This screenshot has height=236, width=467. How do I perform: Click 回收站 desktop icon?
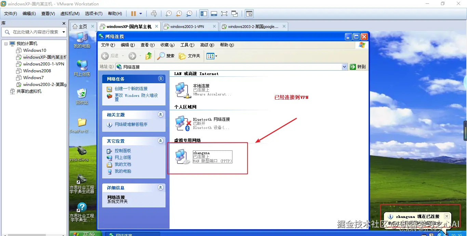pyautogui.click(x=82, y=97)
